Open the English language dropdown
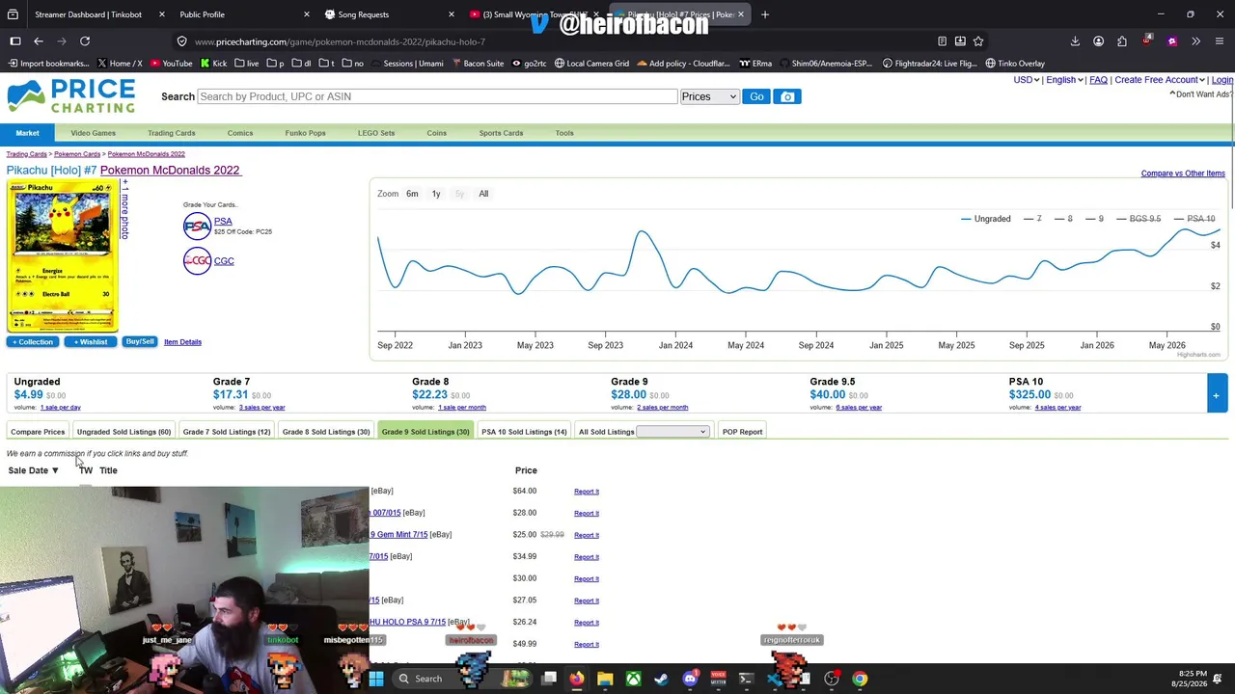Screen dimensions: 1235x694 [1064, 80]
